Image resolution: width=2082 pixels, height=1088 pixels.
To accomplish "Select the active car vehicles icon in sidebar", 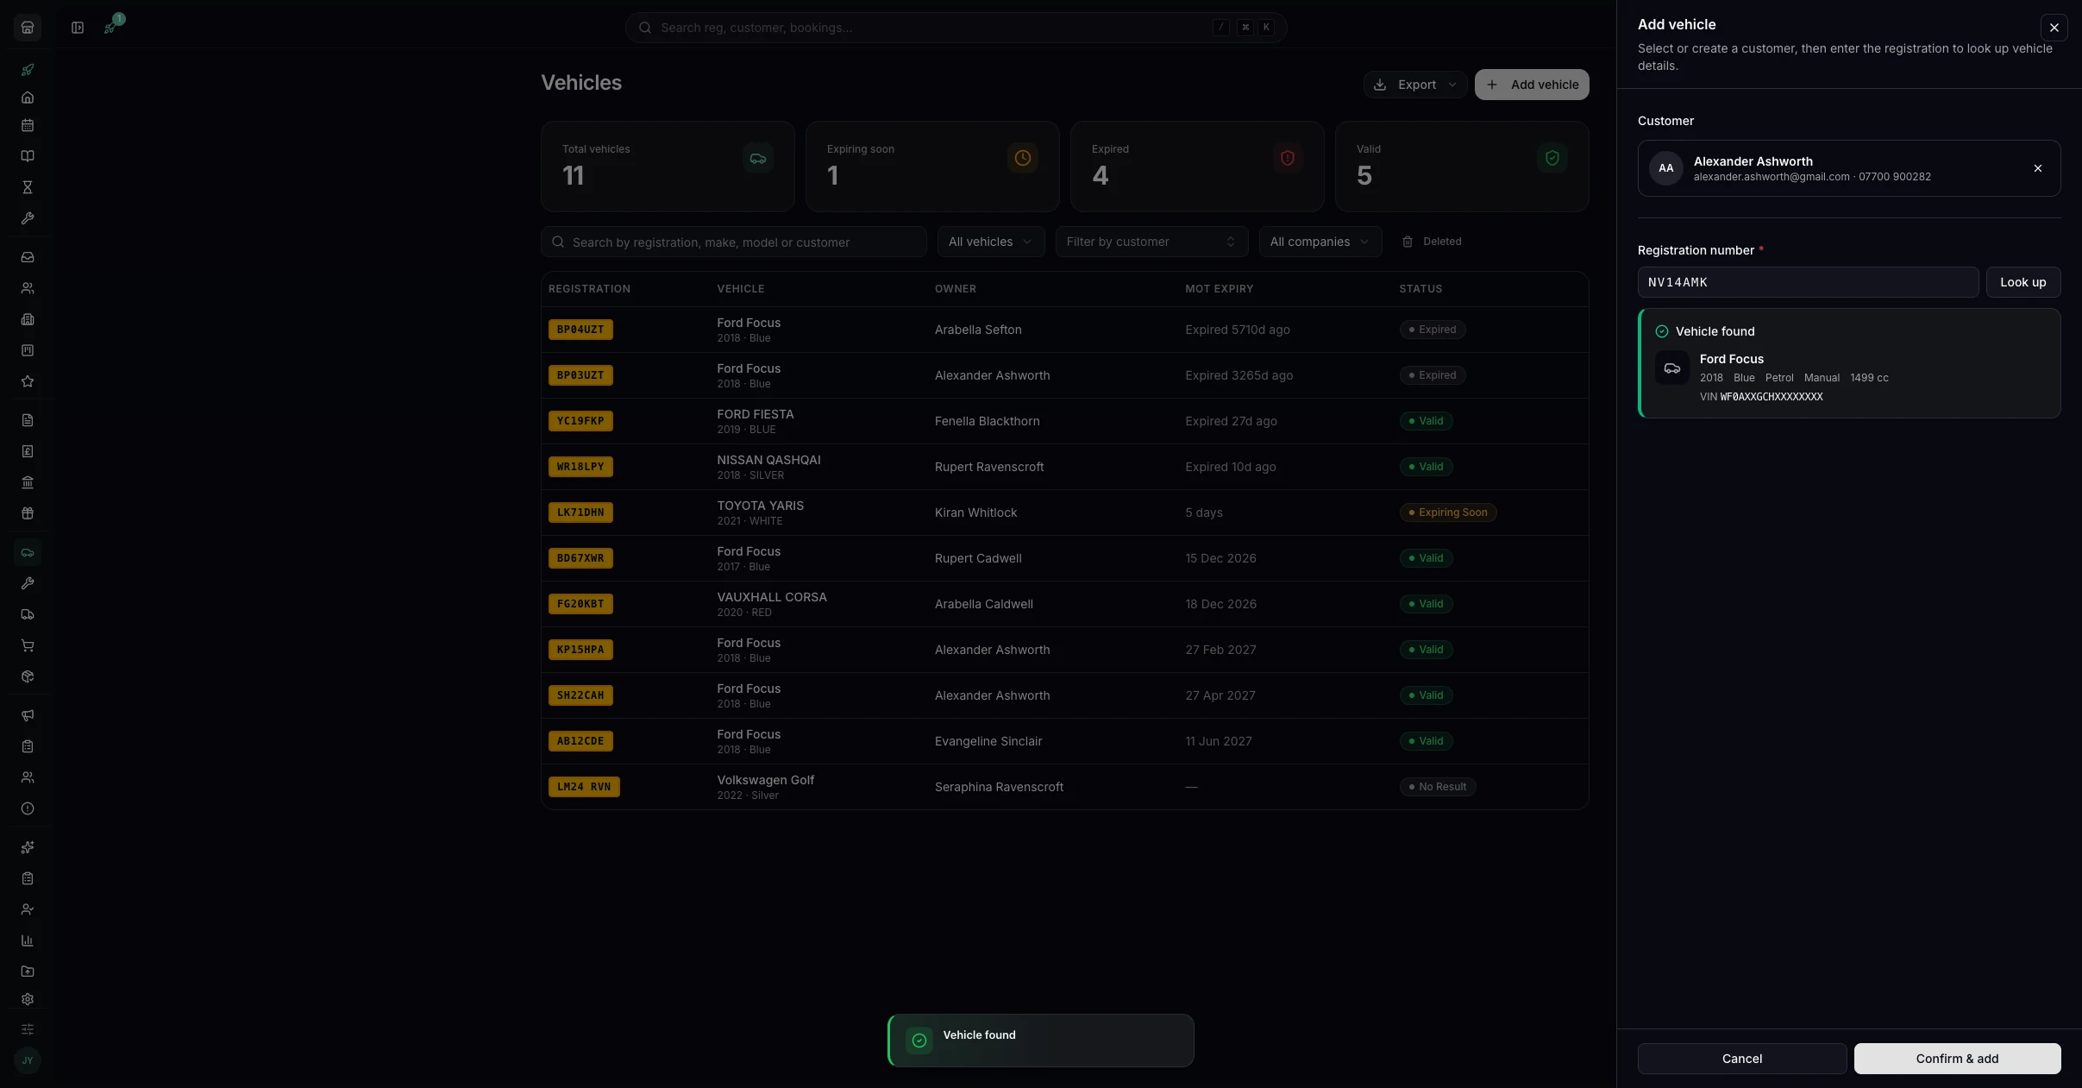I will pos(28,552).
